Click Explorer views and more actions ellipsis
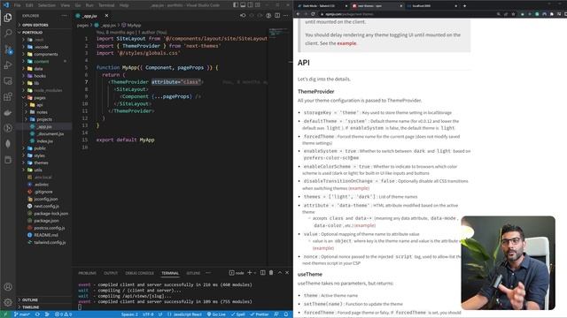Screen dimensions: 567x318 tap(65, 16)
